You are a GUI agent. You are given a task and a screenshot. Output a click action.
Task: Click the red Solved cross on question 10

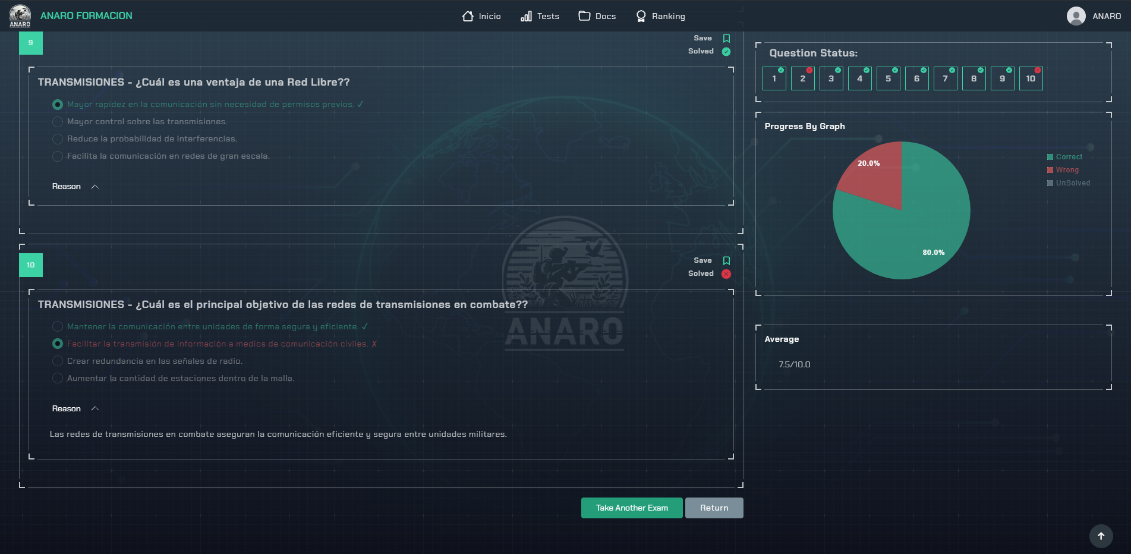click(726, 274)
